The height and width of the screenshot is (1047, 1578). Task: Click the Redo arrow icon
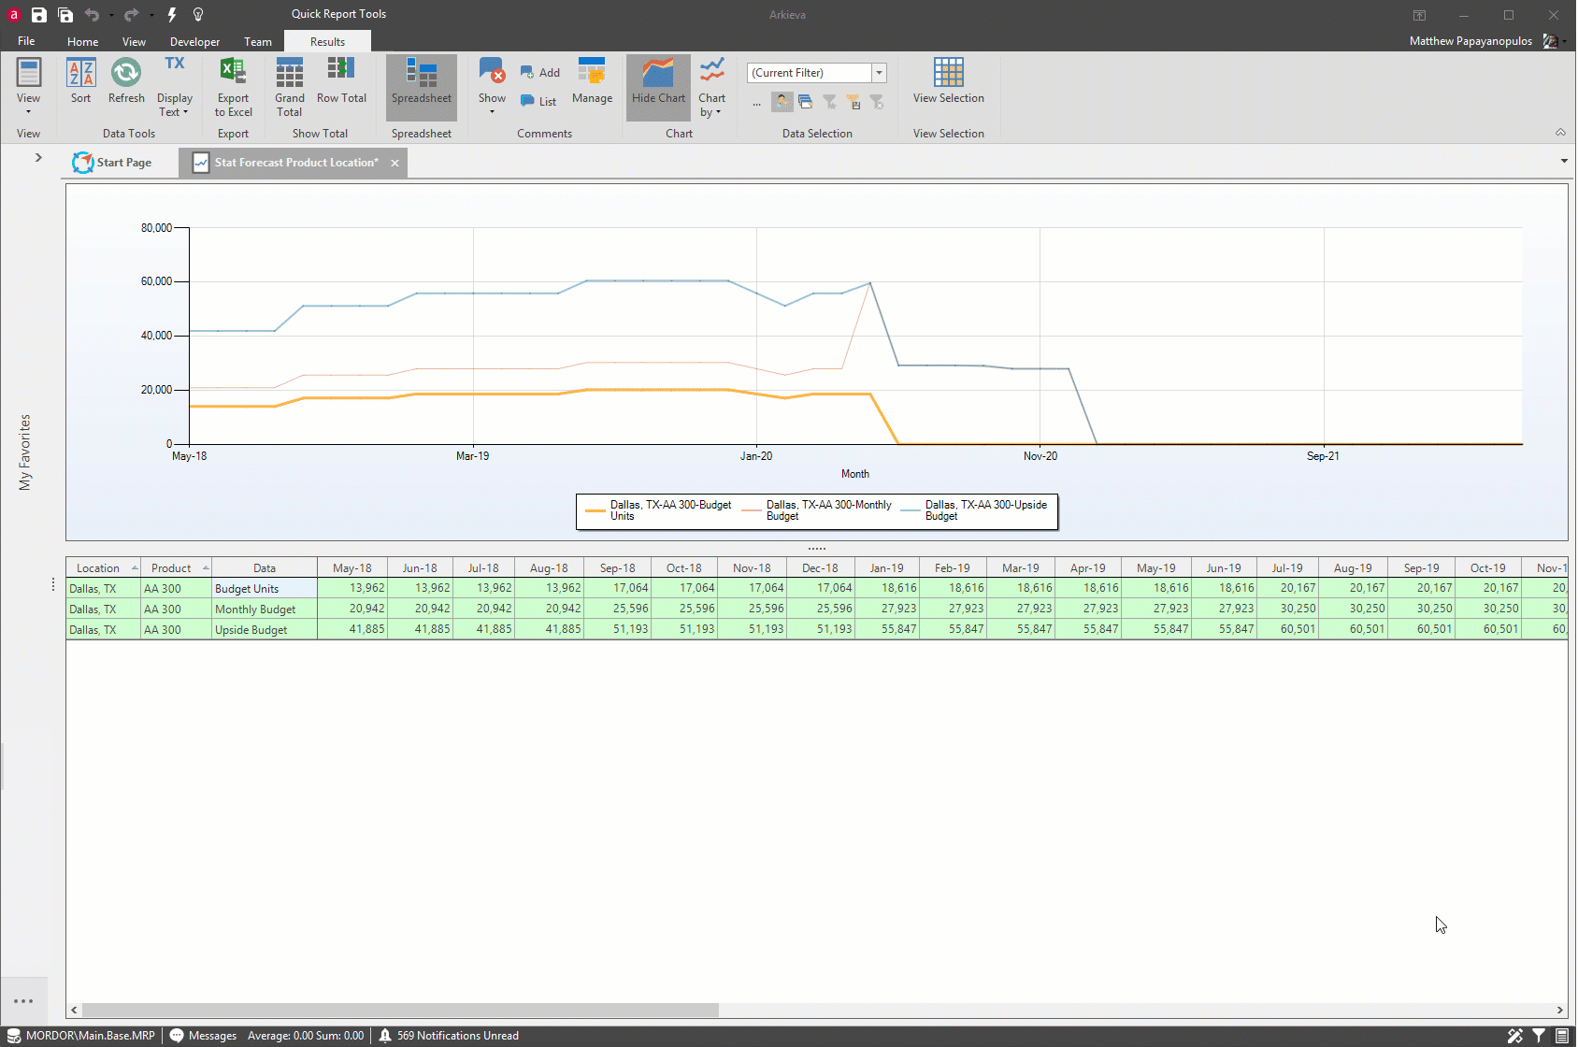click(x=131, y=15)
